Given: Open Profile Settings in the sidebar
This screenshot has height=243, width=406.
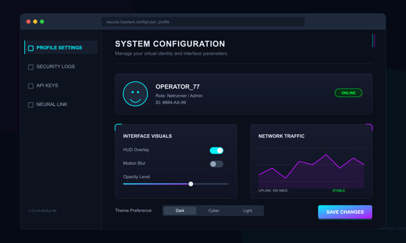Looking at the screenshot, I should (61, 47).
